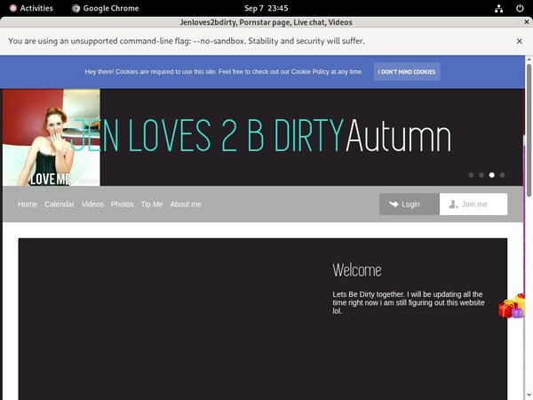
Task: Click the Tip Me link
Action: click(x=152, y=204)
